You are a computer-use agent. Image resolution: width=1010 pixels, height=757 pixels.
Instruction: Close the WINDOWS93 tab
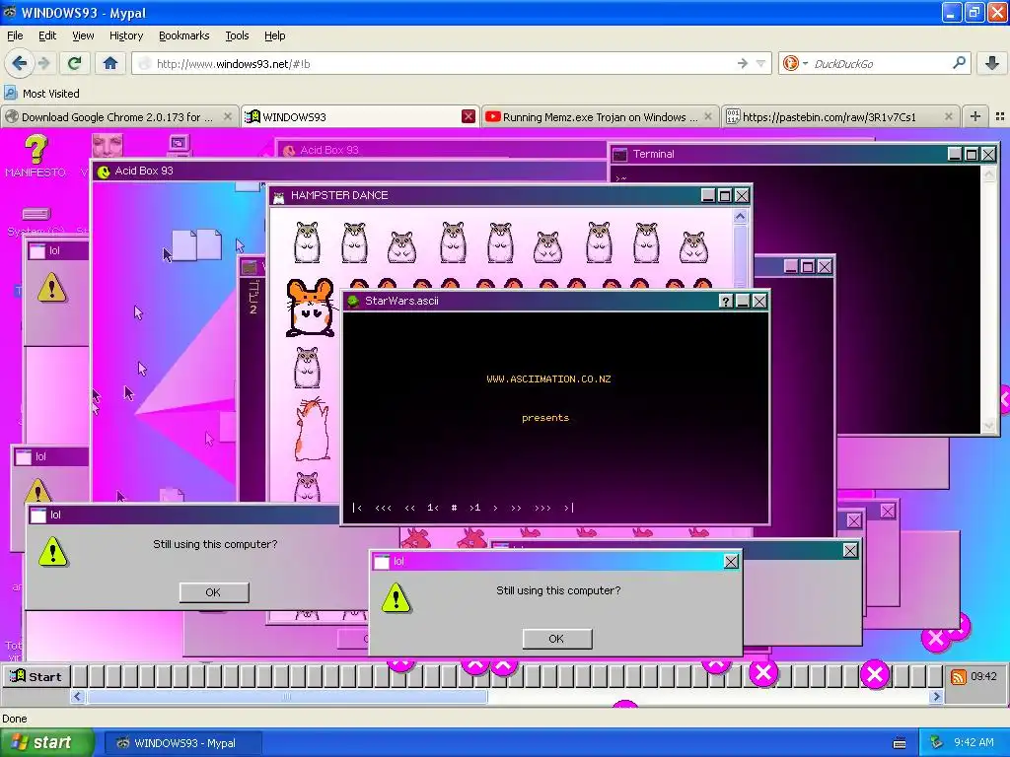pos(469,116)
